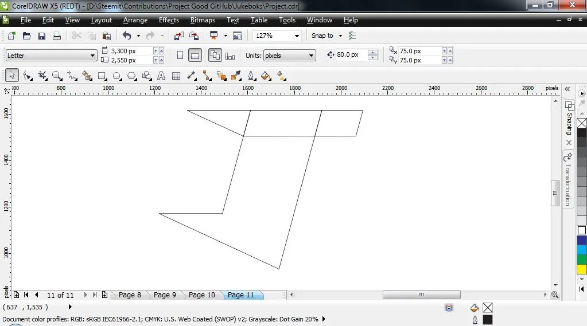The width and height of the screenshot is (587, 326).
Task: Collapse docker with double chevron
Action: click(567, 89)
